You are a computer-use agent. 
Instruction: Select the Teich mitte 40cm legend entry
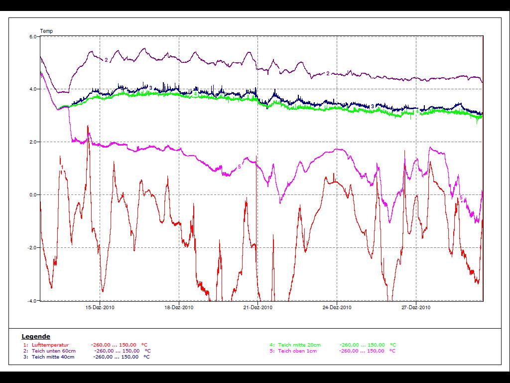point(53,357)
